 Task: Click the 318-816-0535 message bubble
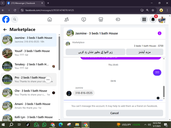84,93
